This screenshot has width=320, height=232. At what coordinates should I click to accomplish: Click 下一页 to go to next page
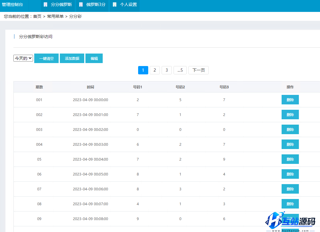point(199,70)
